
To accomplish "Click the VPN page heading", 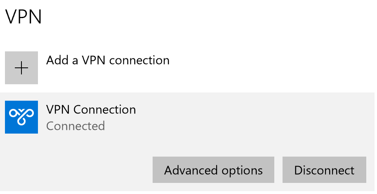I will [24, 18].
